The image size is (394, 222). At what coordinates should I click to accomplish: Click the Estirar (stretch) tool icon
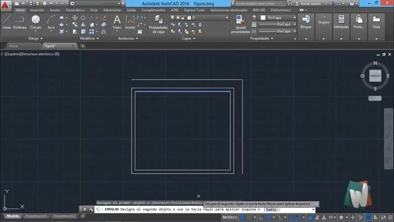click(x=75, y=31)
